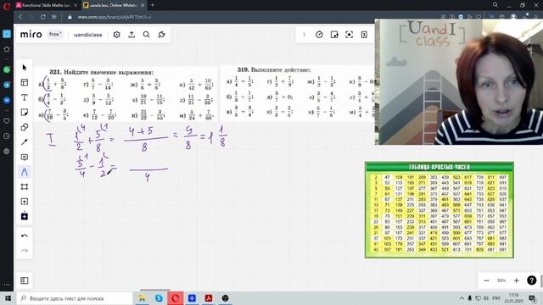Choose the Shapes tool
The height and width of the screenshot is (305, 543).
pyautogui.click(x=25, y=127)
